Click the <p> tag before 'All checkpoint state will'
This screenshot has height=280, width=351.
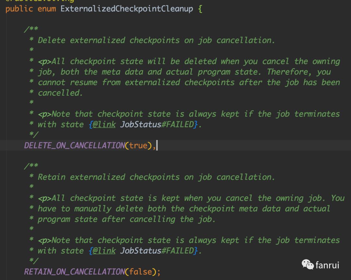(45, 61)
